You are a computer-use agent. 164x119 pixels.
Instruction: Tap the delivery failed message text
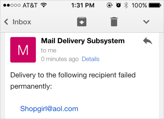(x=73, y=81)
